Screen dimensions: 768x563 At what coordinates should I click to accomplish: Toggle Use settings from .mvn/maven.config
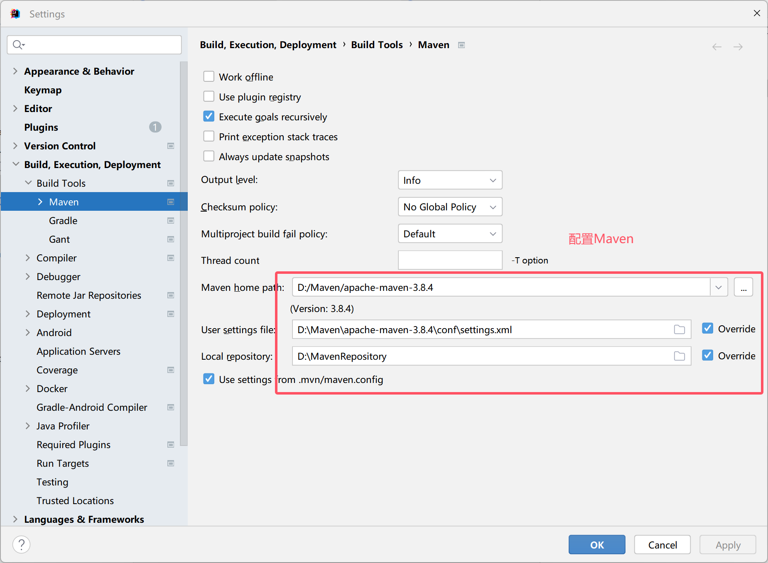(x=209, y=379)
